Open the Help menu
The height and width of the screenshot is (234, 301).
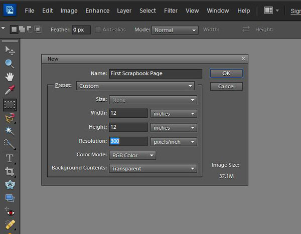click(x=243, y=11)
